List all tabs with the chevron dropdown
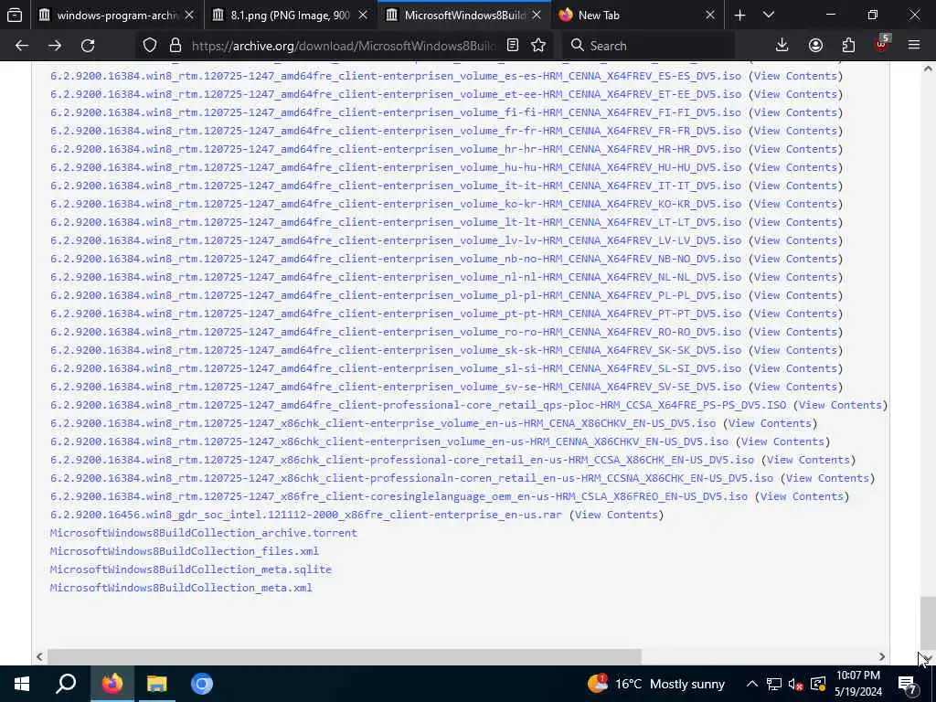Screen dimensions: 936x702 pyautogui.click(x=769, y=15)
